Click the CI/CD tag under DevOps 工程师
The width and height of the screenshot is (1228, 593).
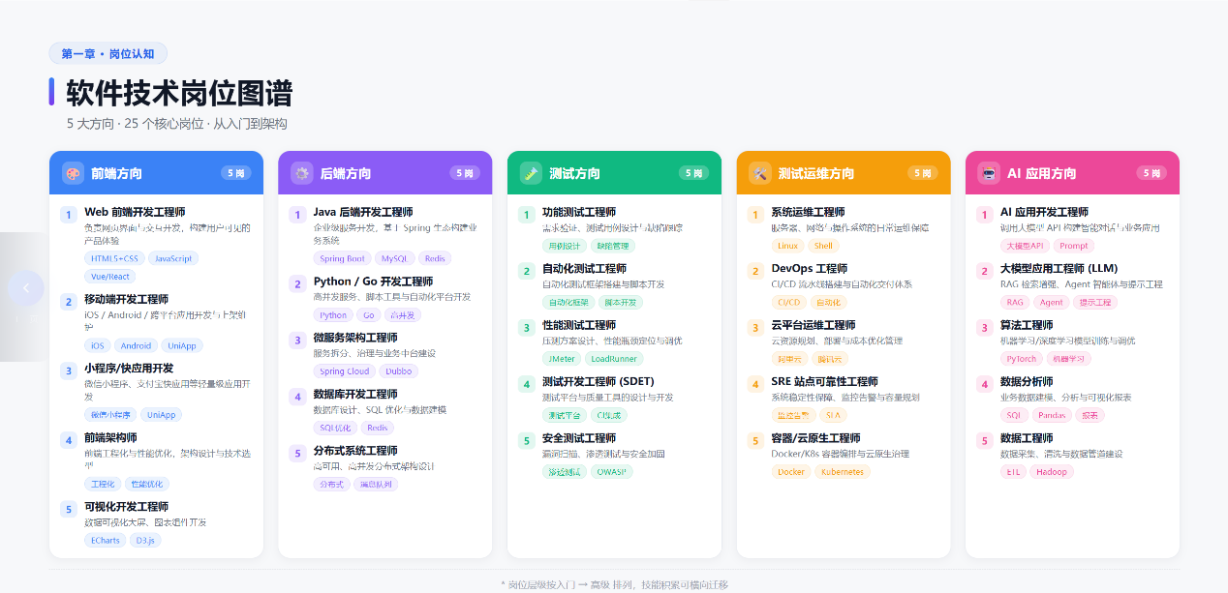pyautogui.click(x=789, y=302)
